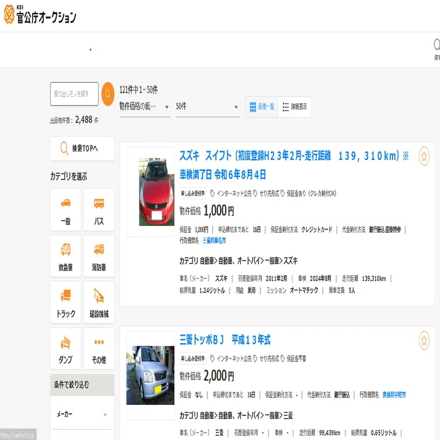Select the バス category icon
Image resolution: width=440 pixels, height=440 pixels.
(x=99, y=210)
